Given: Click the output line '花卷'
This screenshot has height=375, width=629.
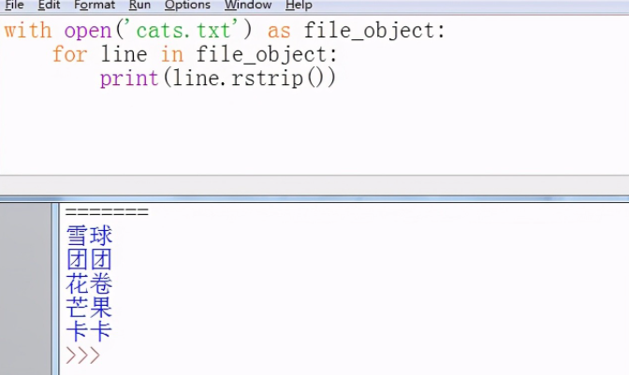Looking at the screenshot, I should click(89, 283).
